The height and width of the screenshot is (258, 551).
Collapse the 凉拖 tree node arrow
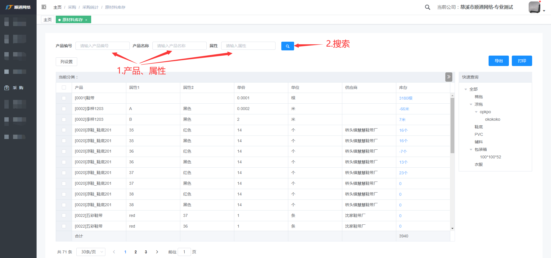(471, 104)
